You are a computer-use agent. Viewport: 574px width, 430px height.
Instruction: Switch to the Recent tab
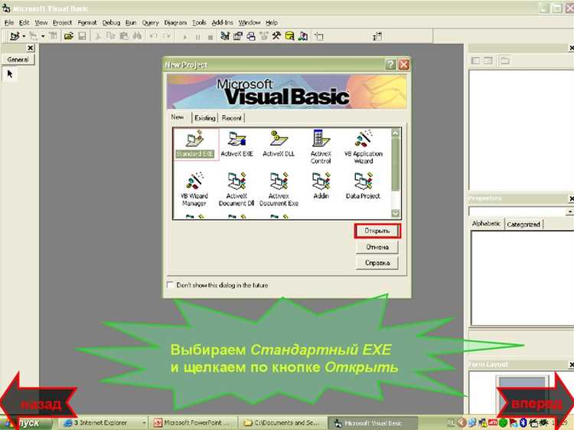click(231, 118)
